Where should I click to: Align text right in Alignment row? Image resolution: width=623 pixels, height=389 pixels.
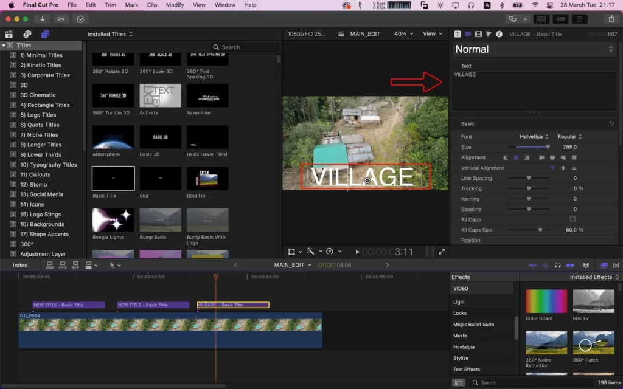click(527, 157)
